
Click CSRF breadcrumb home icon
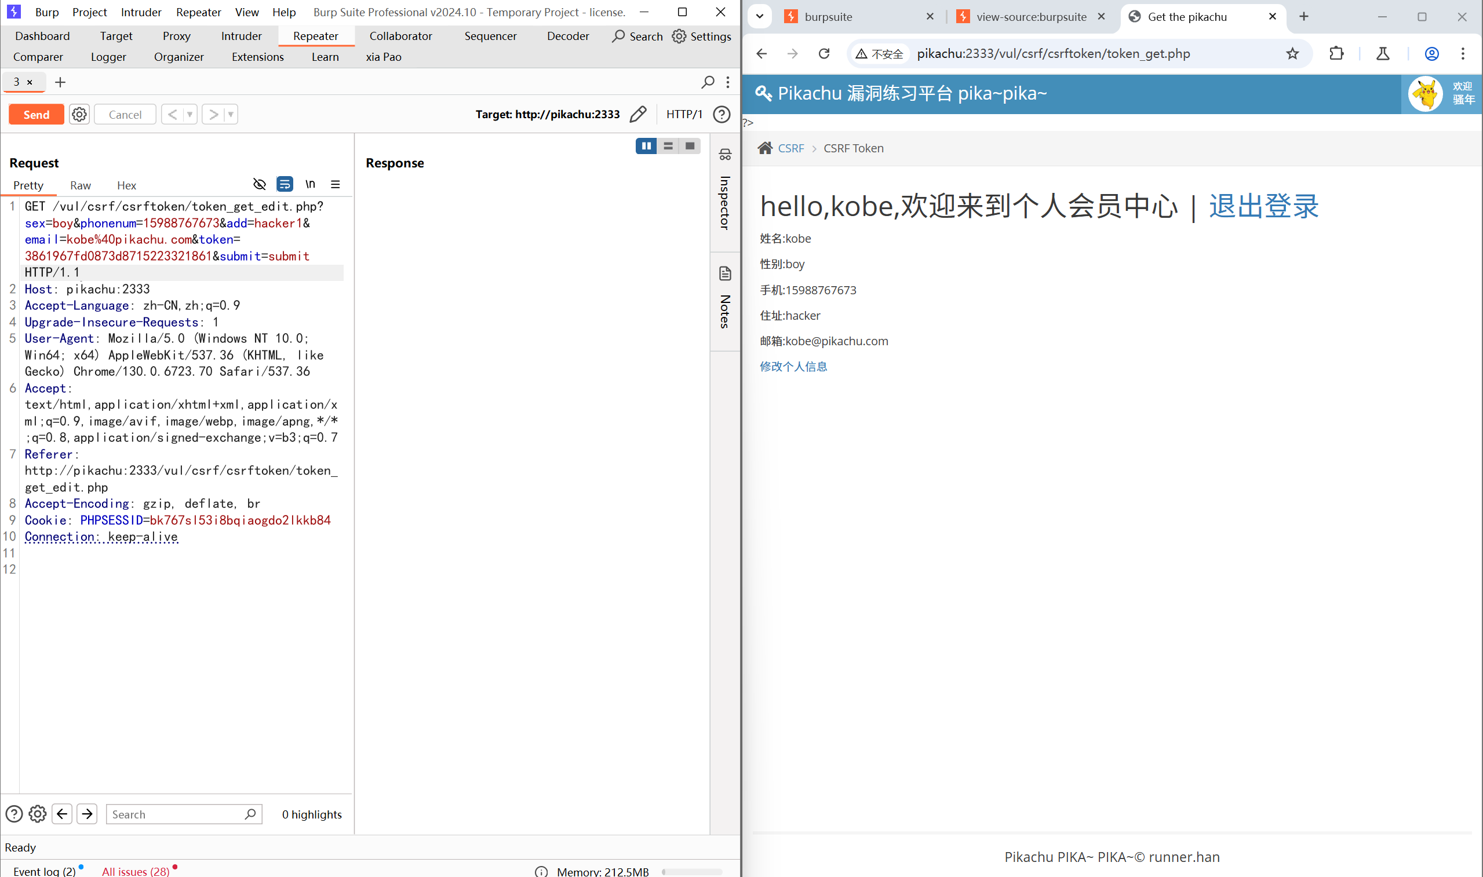(x=765, y=148)
